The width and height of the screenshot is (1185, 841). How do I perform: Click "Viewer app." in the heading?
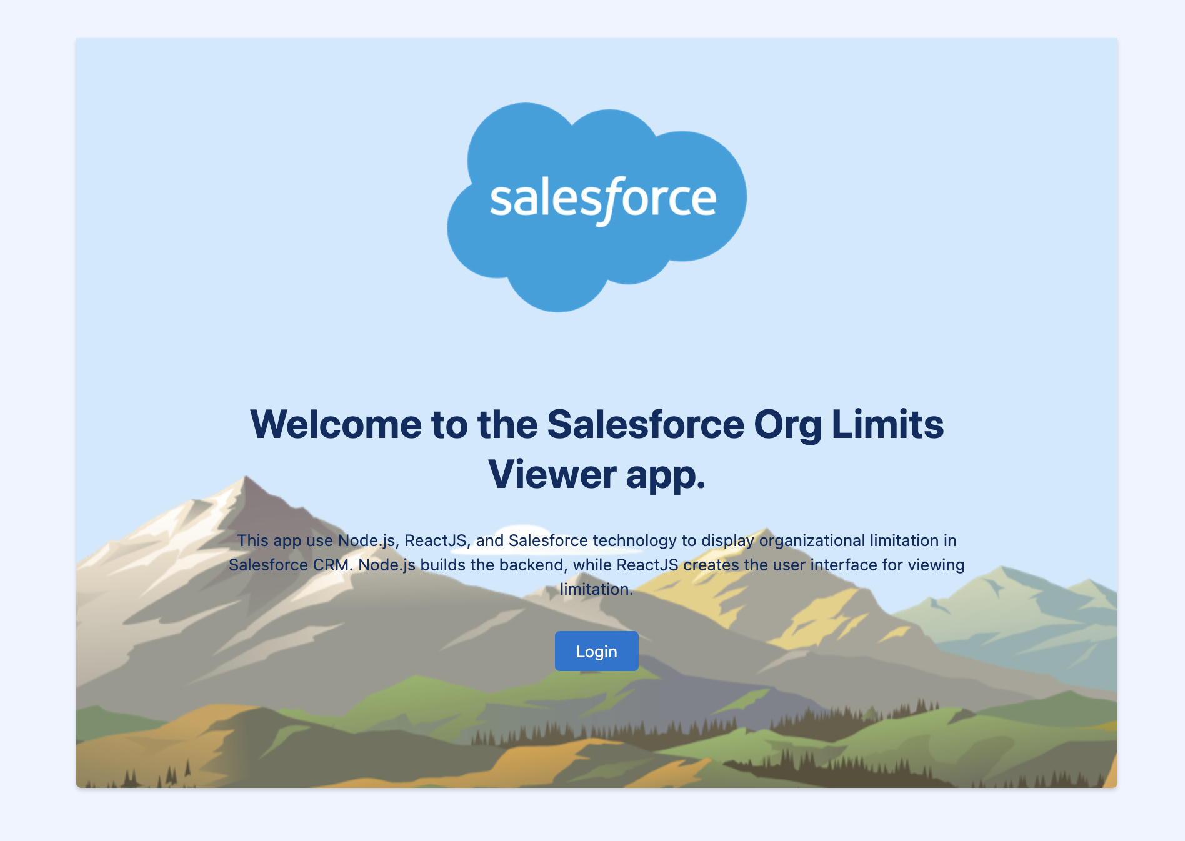[597, 474]
